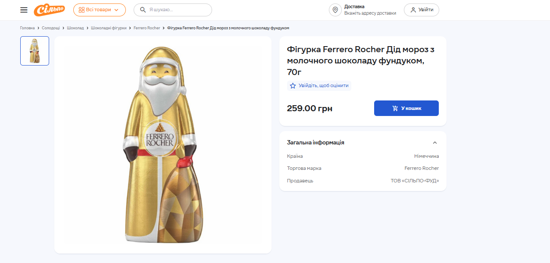550x263 pixels.
Task: Navigate to Шоколад breadcrumb
Action: [75, 28]
